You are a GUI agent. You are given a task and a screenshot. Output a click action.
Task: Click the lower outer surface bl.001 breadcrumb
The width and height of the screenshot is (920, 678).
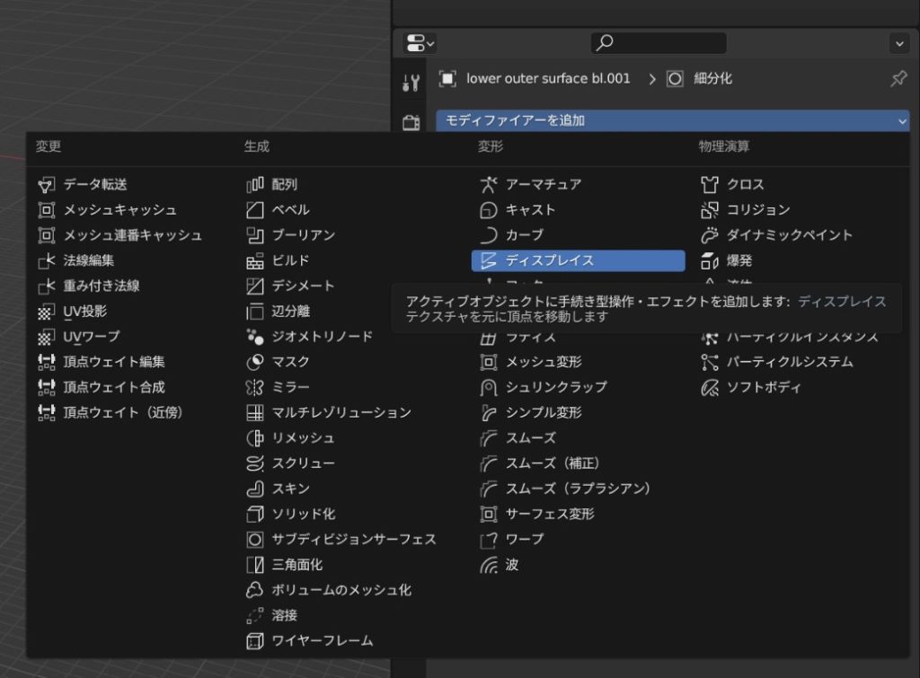pyautogui.click(x=547, y=79)
